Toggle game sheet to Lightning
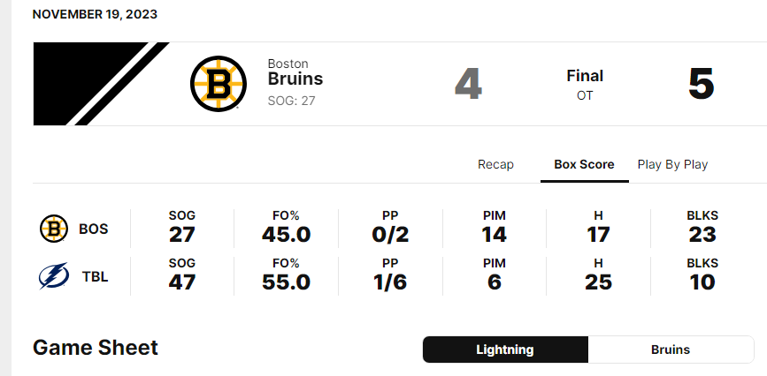767x376 pixels. point(505,350)
